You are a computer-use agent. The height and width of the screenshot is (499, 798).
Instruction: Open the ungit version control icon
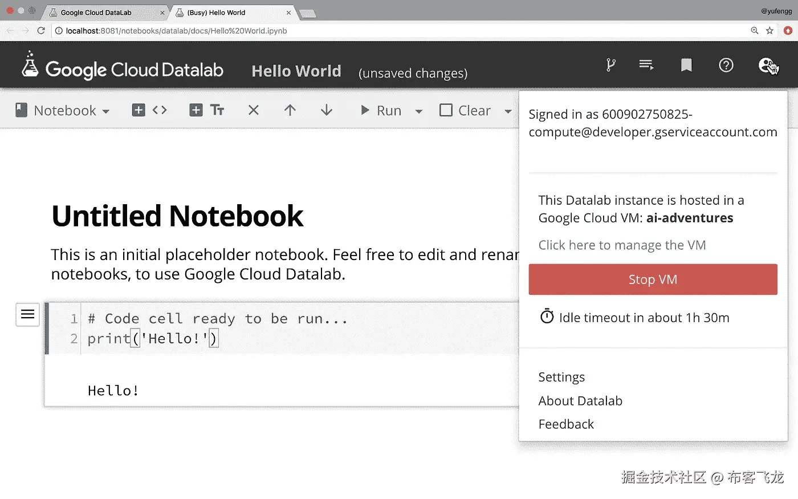[611, 65]
